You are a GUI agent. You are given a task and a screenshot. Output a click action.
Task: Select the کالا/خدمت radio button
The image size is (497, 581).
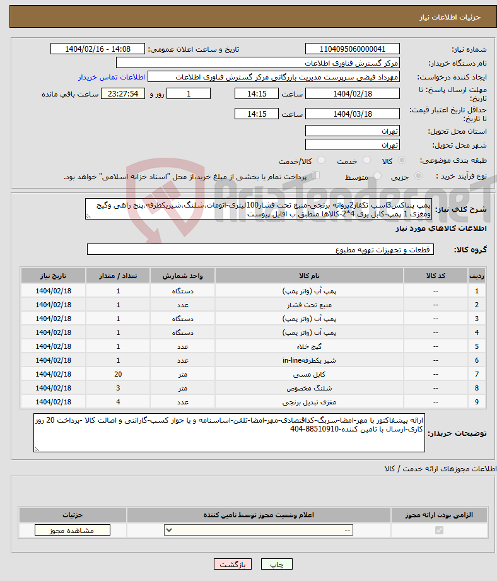coord(321,160)
